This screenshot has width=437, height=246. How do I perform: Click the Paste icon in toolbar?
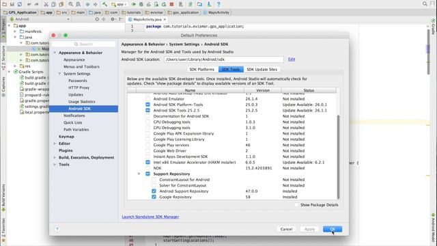[x=61, y=4]
